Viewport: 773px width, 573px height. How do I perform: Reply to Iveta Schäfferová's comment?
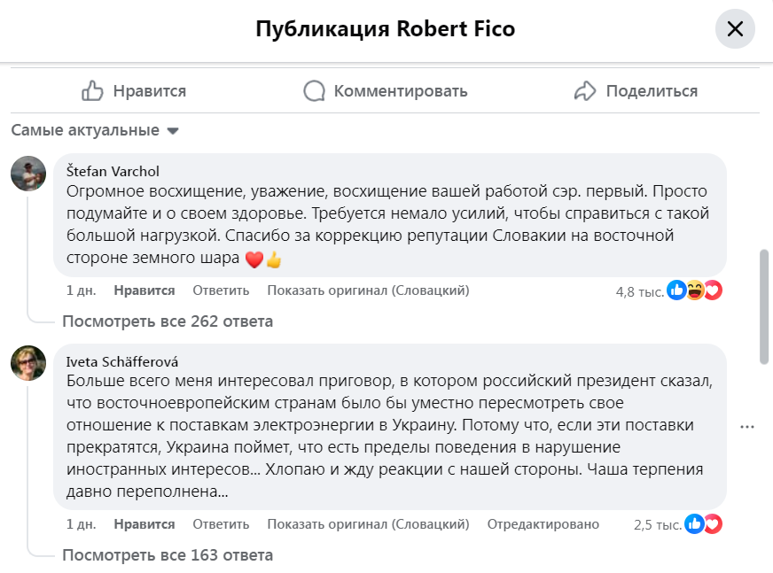tap(221, 524)
